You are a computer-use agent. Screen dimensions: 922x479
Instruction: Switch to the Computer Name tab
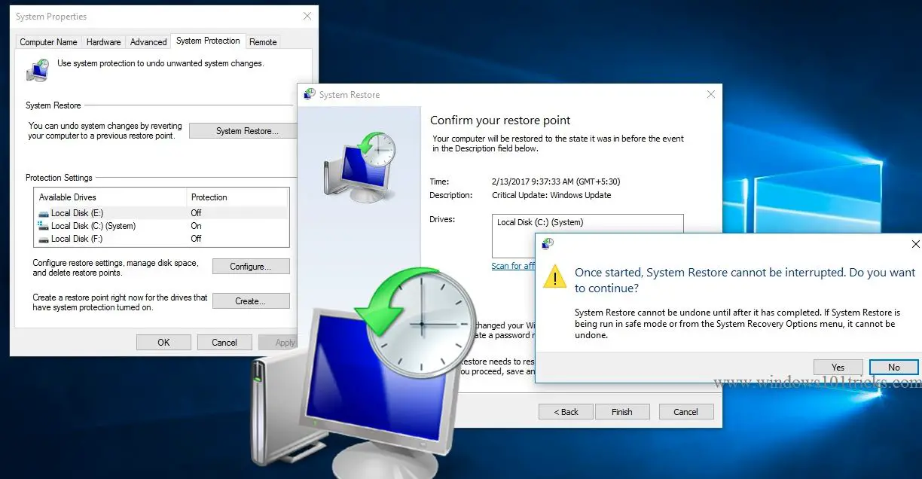[48, 41]
